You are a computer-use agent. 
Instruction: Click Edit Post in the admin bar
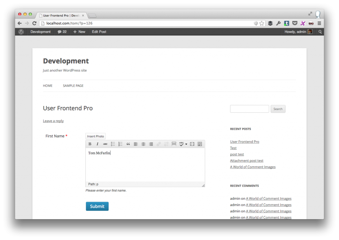(99, 32)
